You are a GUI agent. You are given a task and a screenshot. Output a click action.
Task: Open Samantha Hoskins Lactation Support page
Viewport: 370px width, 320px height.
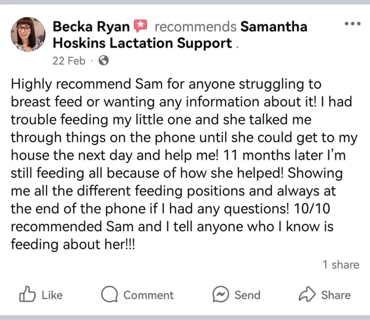click(x=180, y=35)
